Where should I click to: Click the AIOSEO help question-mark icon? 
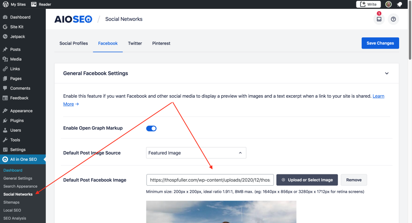(x=393, y=19)
